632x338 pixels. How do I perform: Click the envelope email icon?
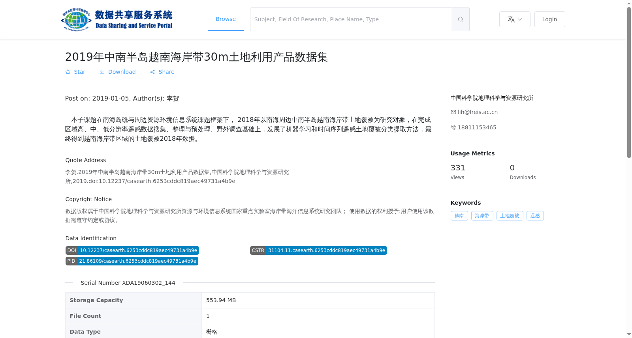(x=453, y=112)
